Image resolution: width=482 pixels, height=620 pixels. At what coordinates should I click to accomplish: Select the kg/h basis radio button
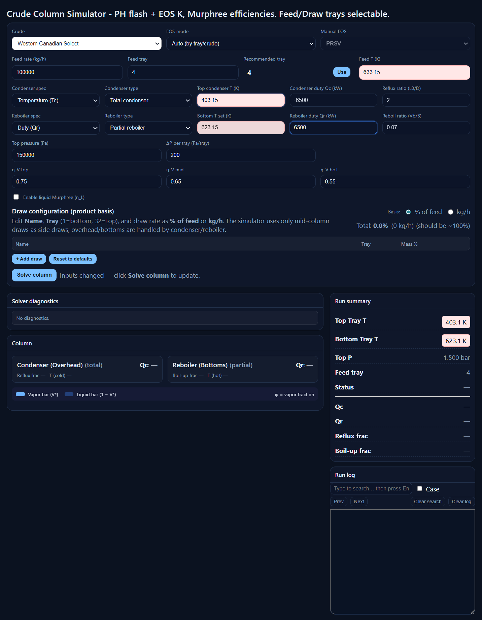coord(450,212)
